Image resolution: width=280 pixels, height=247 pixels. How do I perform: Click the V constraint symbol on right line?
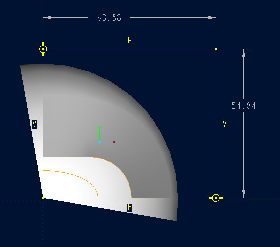click(x=225, y=124)
